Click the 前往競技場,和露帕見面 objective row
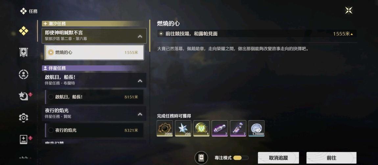The height and width of the screenshot is (165, 378). [x=257, y=34]
